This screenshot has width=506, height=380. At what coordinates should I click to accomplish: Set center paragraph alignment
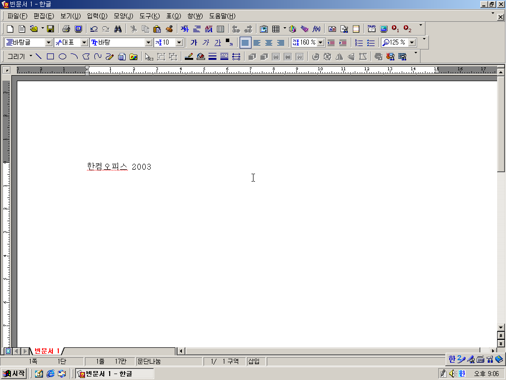click(269, 43)
